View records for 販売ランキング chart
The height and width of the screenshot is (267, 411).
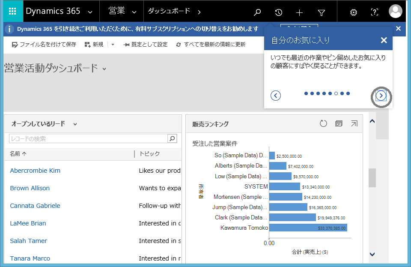tap(339, 123)
